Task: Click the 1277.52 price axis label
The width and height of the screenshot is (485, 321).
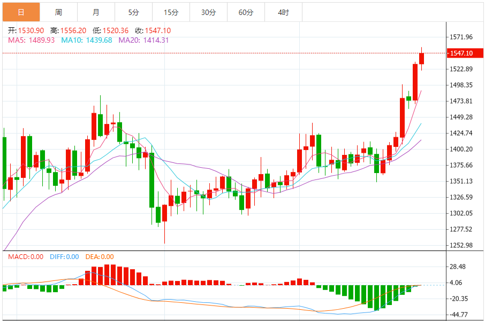Action: coord(461,229)
